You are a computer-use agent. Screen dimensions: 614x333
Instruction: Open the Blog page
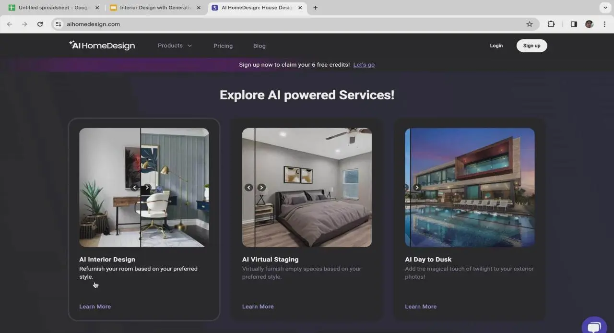tap(260, 46)
